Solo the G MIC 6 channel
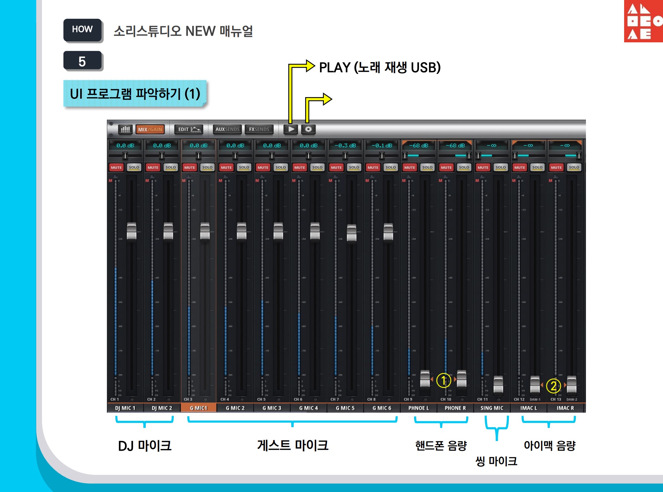This screenshot has height=492, width=663. click(x=391, y=168)
